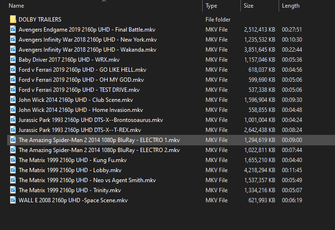335x230 pixels.
Task: Click the file icon beside Baby Driver WRX
Action: coord(13,60)
